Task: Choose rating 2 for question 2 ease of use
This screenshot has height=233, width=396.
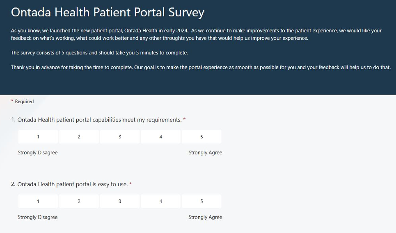Action: pos(79,201)
